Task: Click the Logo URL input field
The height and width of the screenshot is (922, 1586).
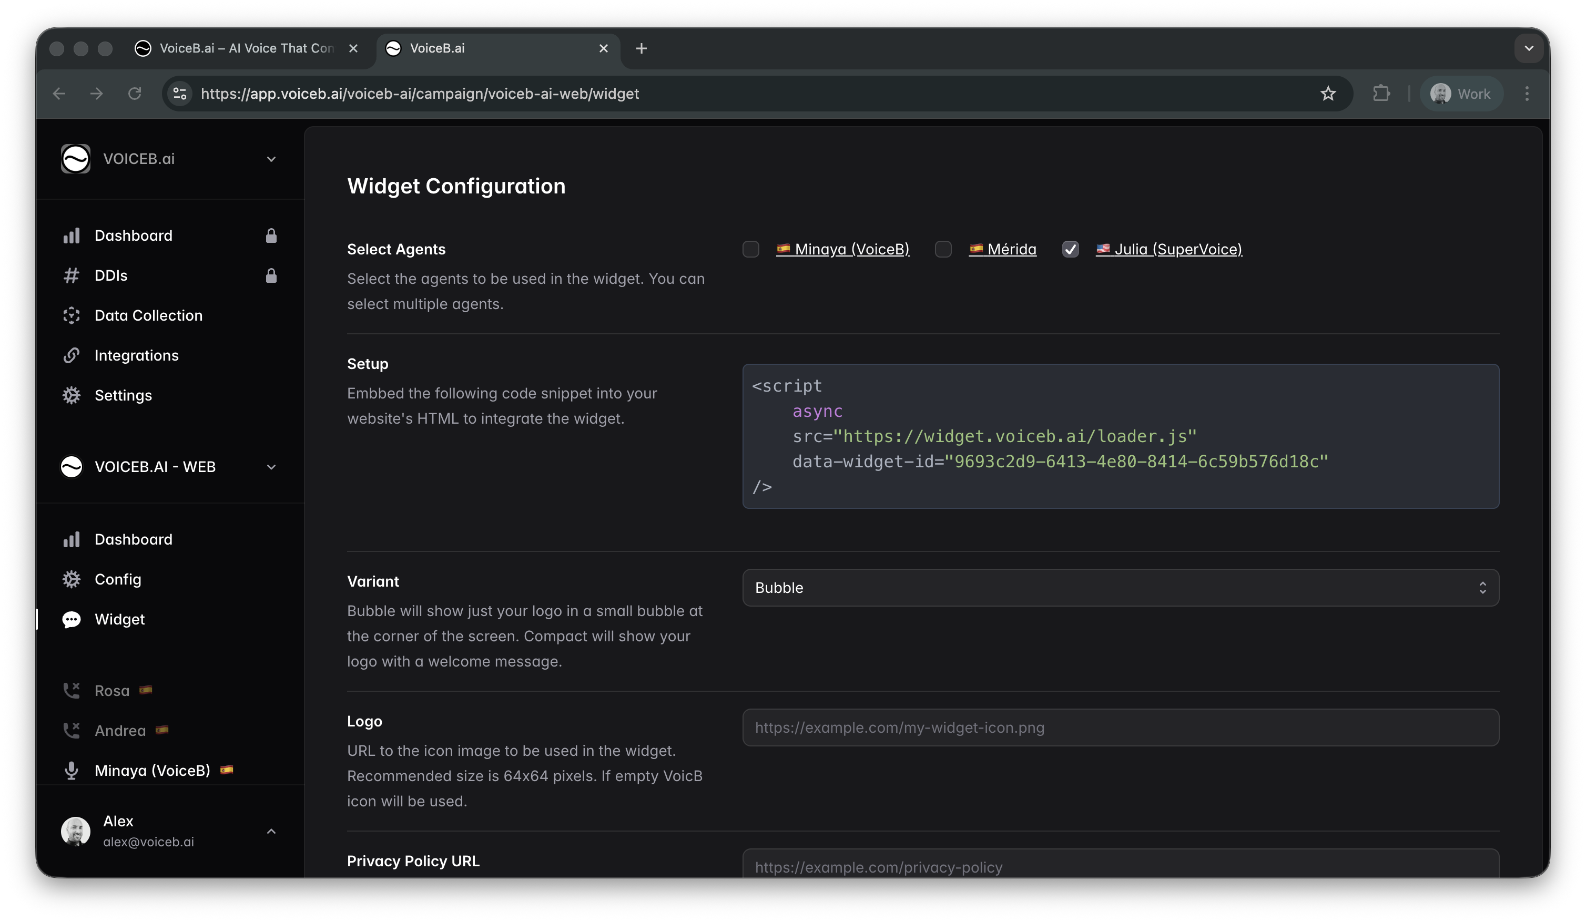Action: click(x=1120, y=728)
